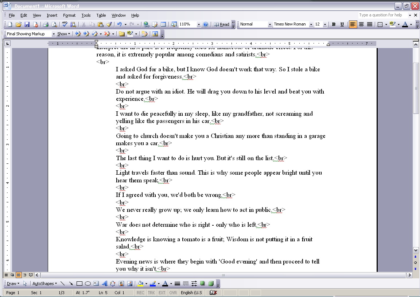The image size is (420, 297).
Task: Open Tables and Borders toolbar
Action: tap(155, 24)
